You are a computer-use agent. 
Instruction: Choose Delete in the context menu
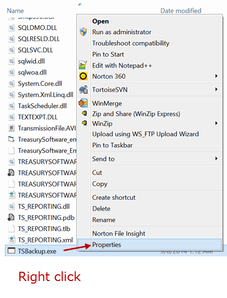[x=101, y=208]
